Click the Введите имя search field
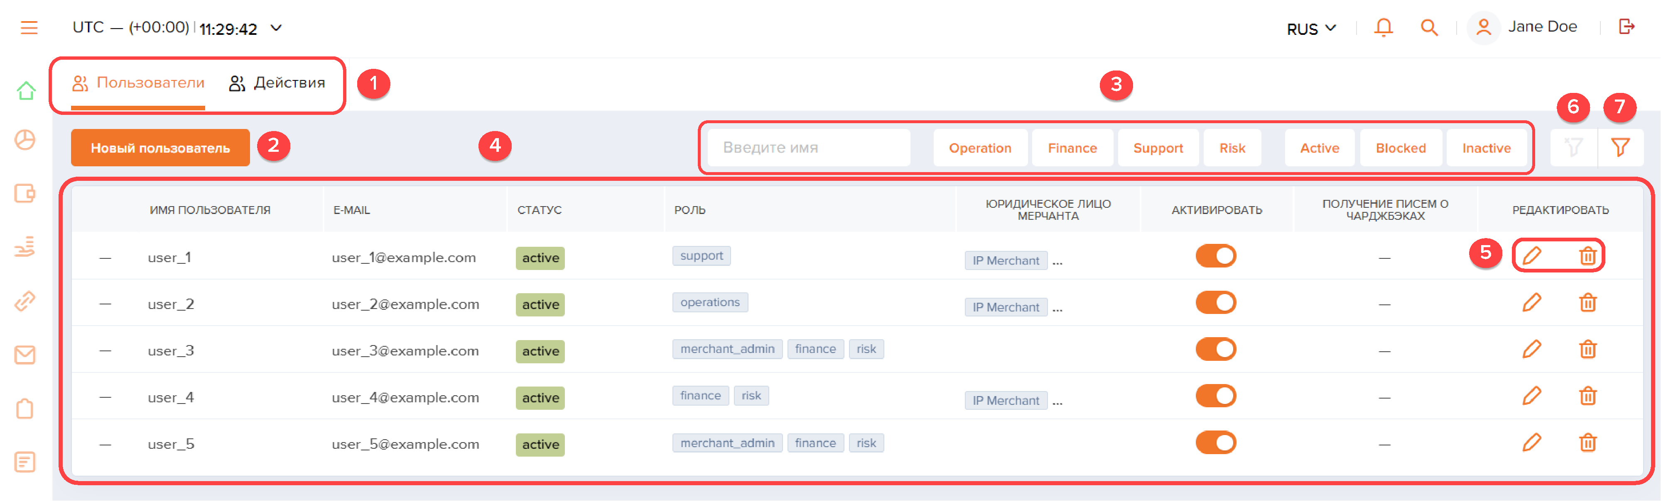This screenshot has height=501, width=1661. coord(809,148)
